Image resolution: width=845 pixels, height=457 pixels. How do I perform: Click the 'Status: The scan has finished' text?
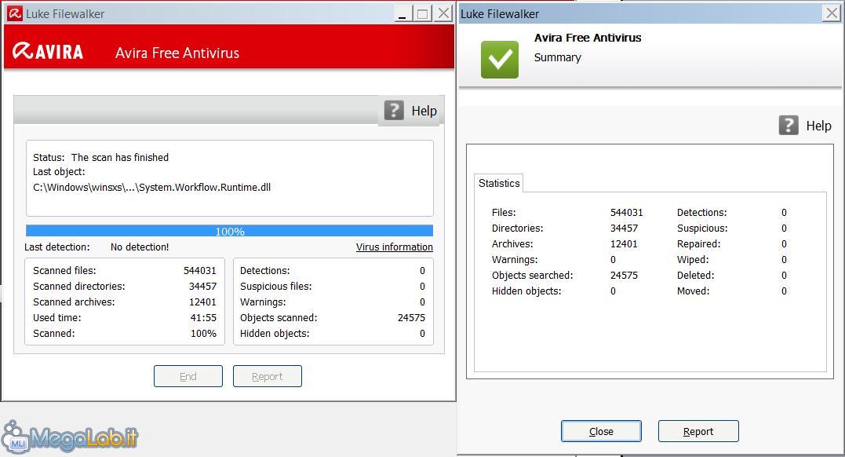click(x=100, y=158)
